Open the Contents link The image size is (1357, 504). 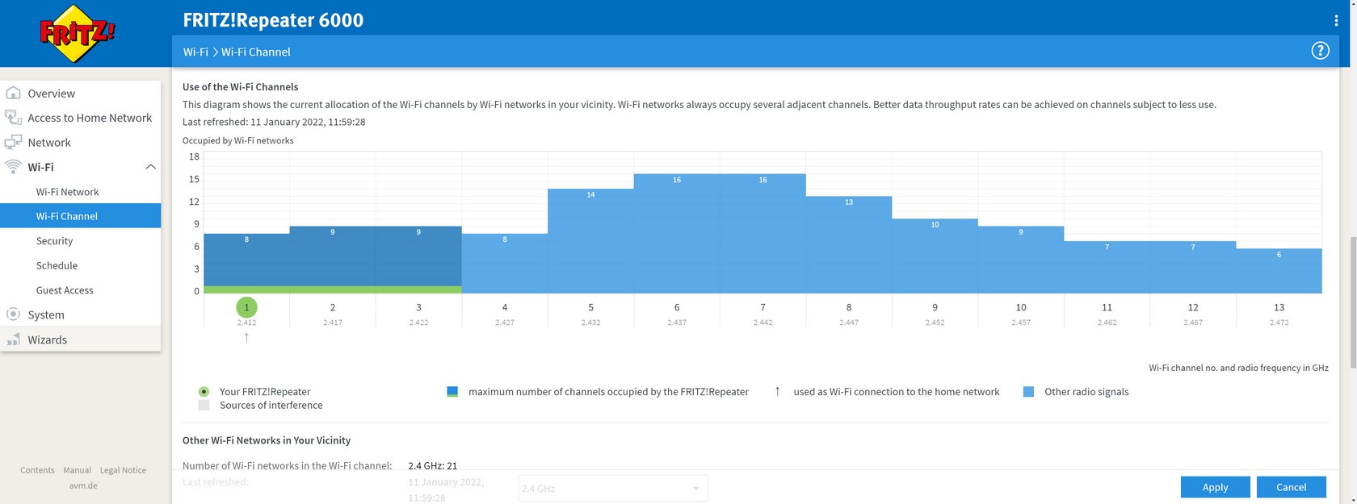(x=37, y=470)
